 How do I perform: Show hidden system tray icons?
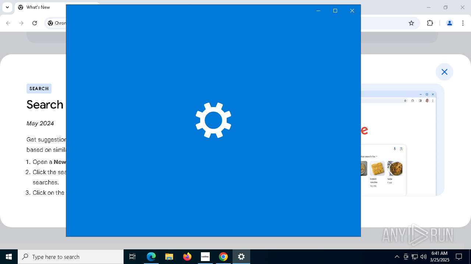(x=397, y=257)
